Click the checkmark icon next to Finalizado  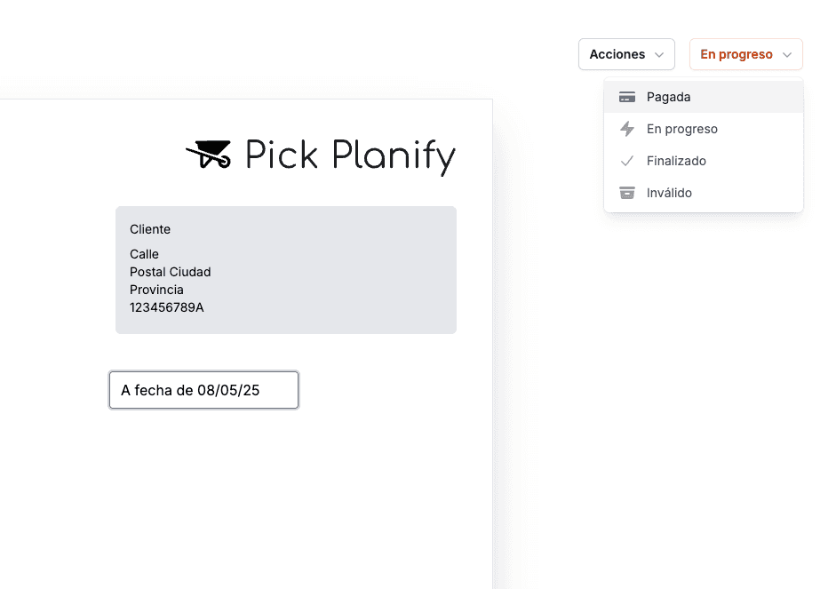point(628,160)
